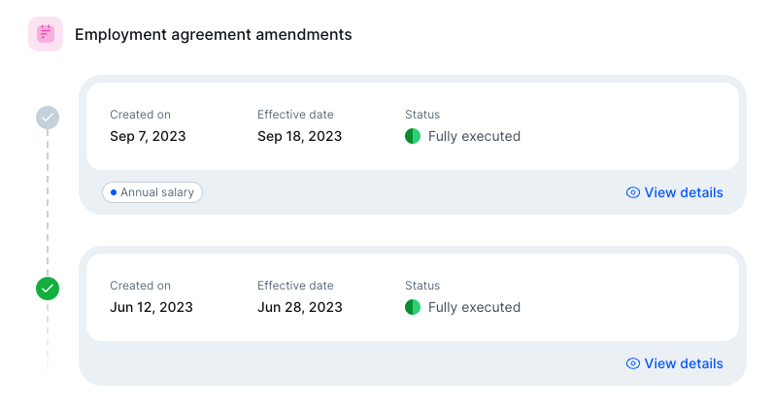Click the status icon for Jun 28 amendment

point(413,307)
